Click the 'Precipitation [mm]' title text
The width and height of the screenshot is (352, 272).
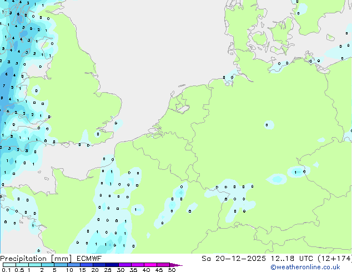pyautogui.click(x=36, y=259)
